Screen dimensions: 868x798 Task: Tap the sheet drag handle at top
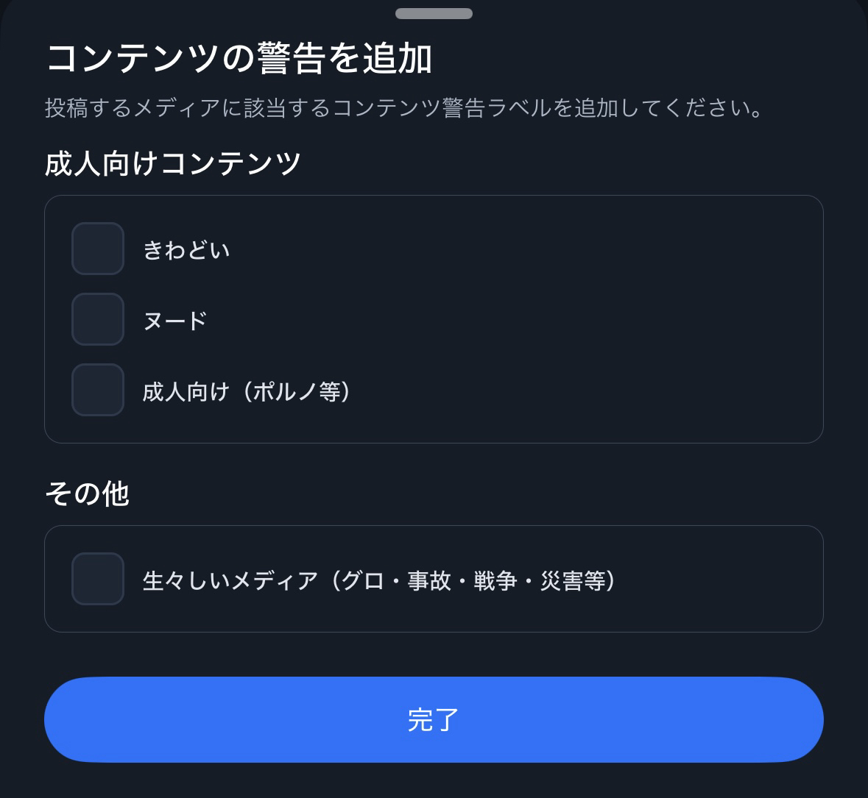[434, 13]
